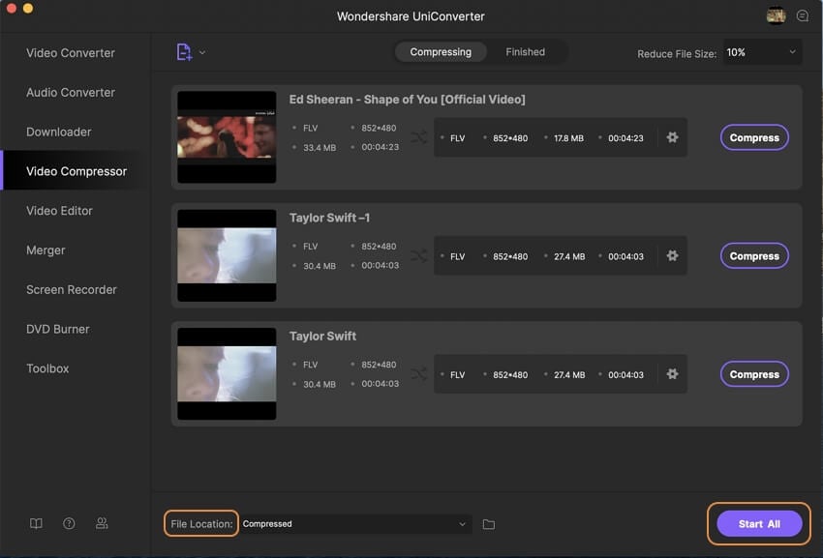Click the yellow minimize window button
823x558 pixels.
pyautogui.click(x=28, y=8)
